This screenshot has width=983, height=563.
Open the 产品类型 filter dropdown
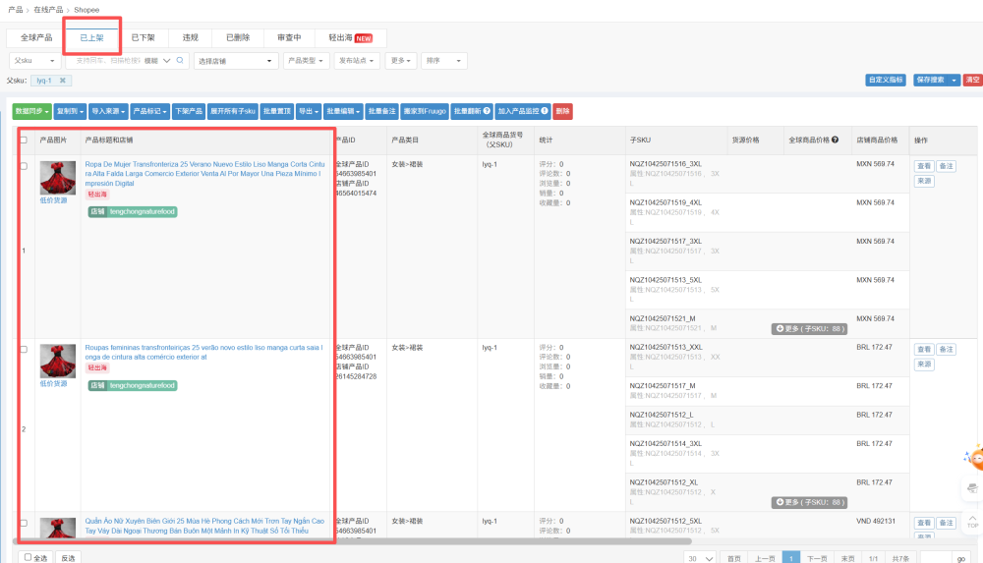point(306,61)
